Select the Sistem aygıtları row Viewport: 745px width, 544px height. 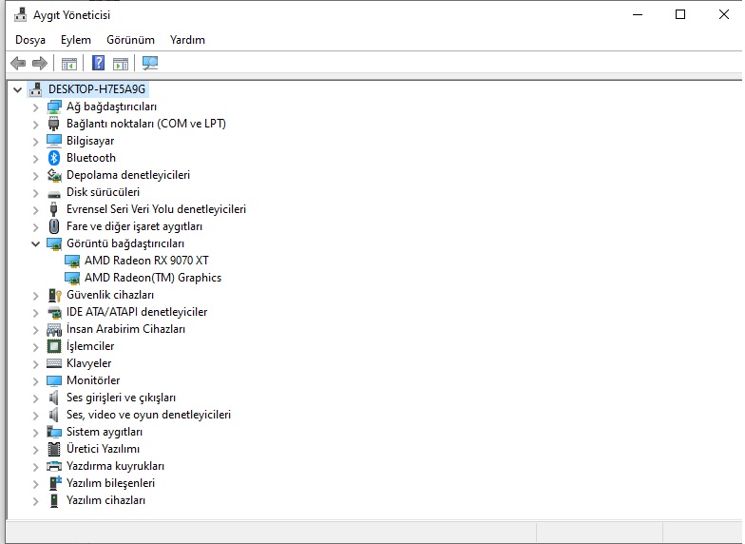(105, 432)
